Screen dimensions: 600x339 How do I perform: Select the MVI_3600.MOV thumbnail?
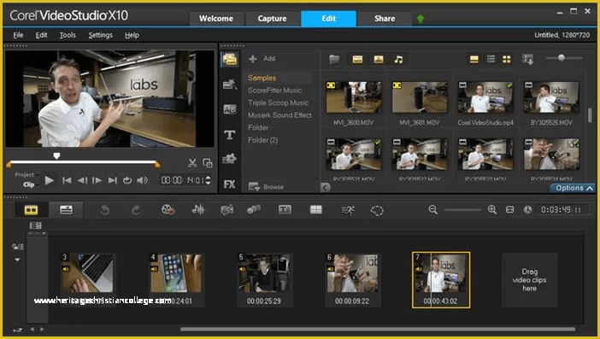354,97
